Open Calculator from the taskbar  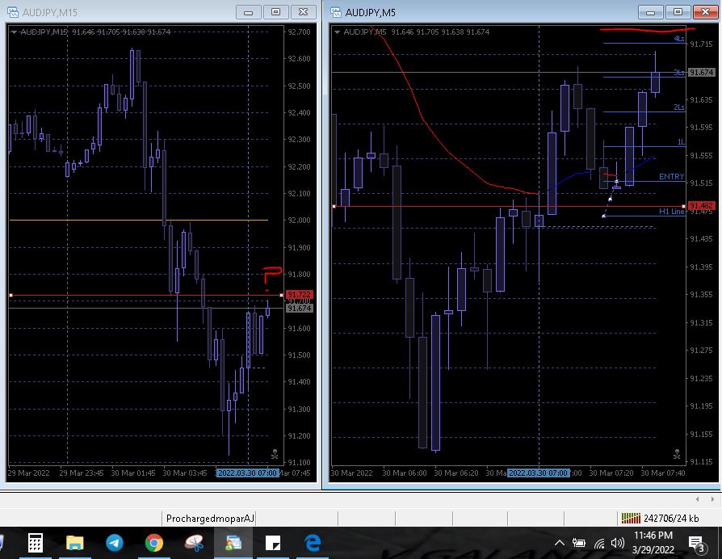(x=36, y=543)
